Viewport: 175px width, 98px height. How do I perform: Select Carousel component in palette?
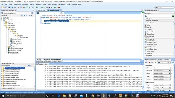pos(149,30)
